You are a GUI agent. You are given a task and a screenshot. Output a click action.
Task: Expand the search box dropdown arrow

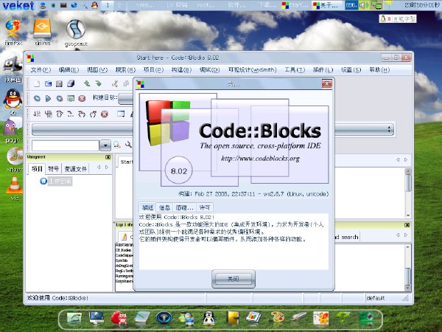point(105,145)
